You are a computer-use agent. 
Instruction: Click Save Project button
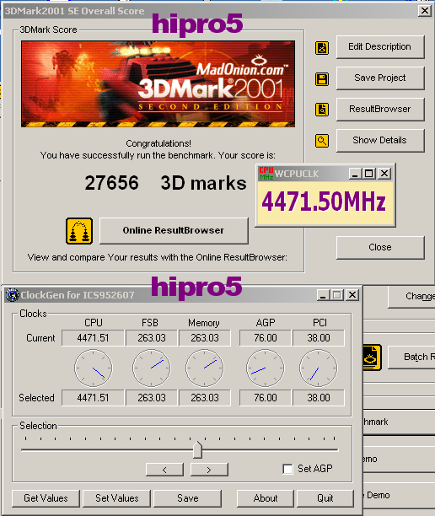(x=380, y=78)
